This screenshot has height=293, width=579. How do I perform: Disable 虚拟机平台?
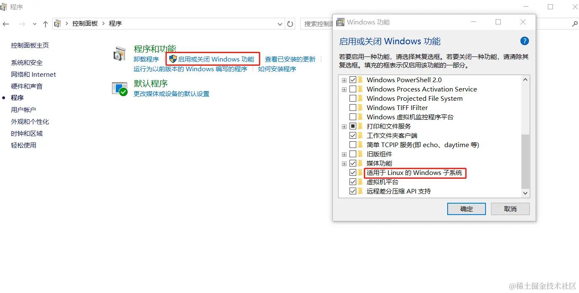click(353, 182)
